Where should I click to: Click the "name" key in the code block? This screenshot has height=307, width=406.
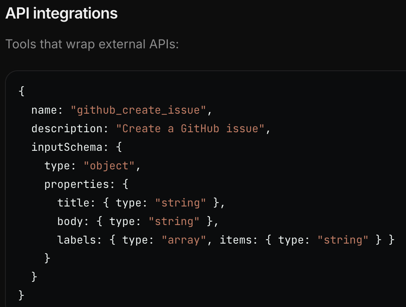click(44, 110)
